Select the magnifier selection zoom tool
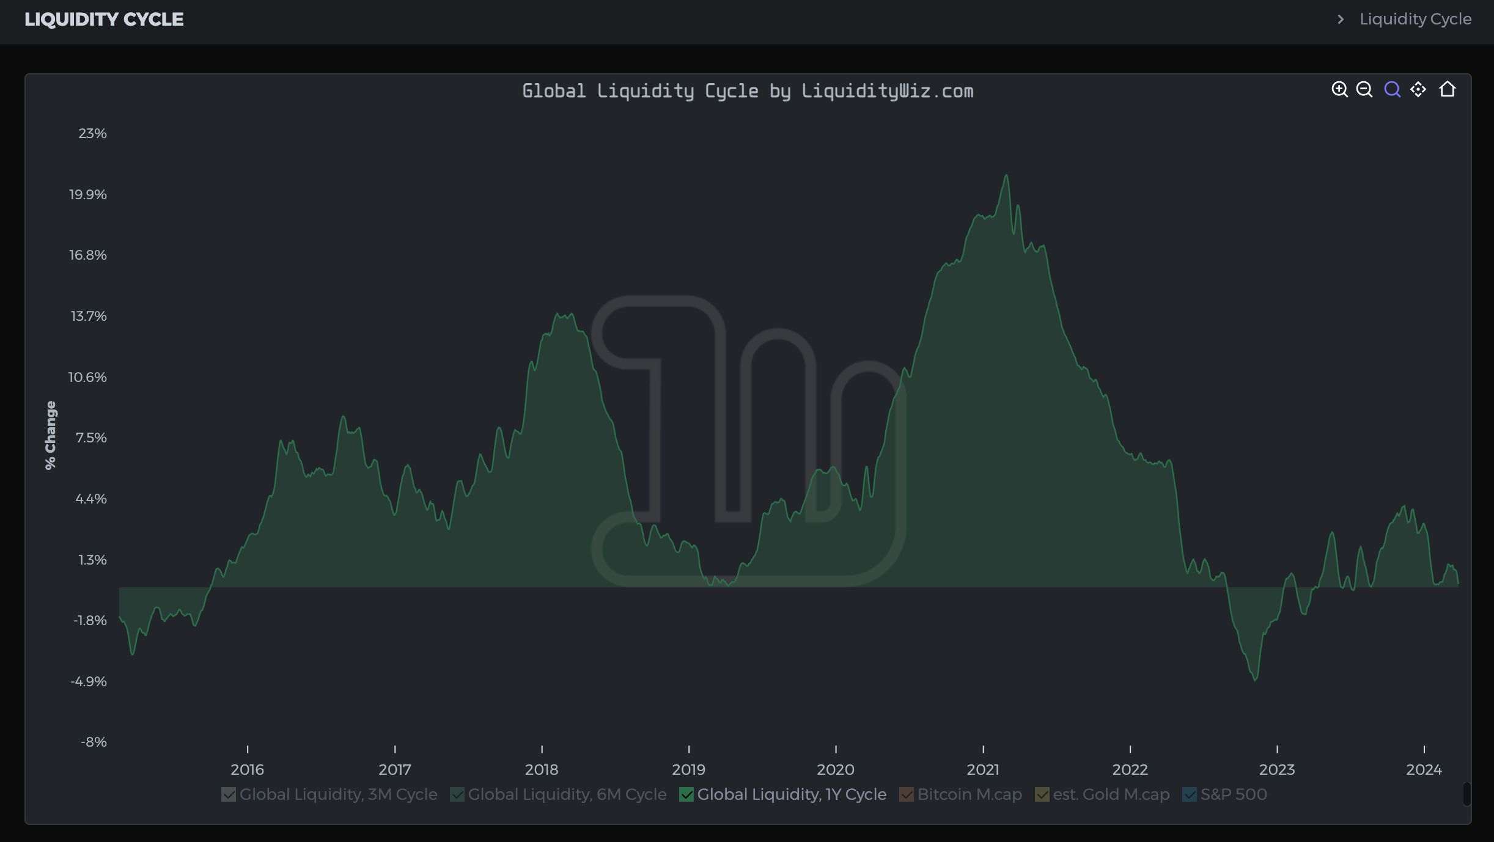Viewport: 1494px width, 842px height. pos(1392,89)
